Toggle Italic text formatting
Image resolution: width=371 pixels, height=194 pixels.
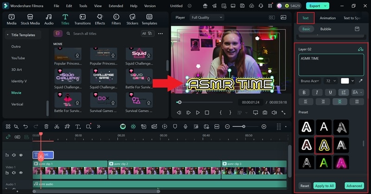(x=317, y=92)
